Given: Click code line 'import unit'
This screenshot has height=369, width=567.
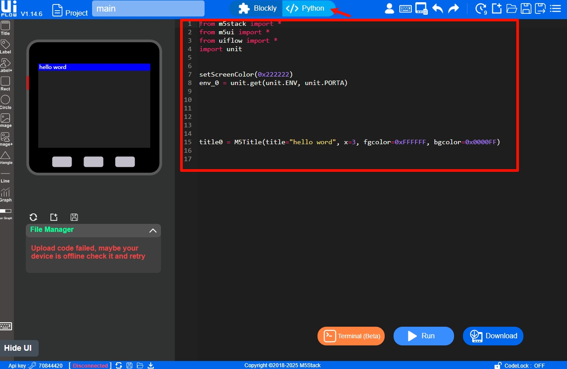Looking at the screenshot, I should [221, 49].
